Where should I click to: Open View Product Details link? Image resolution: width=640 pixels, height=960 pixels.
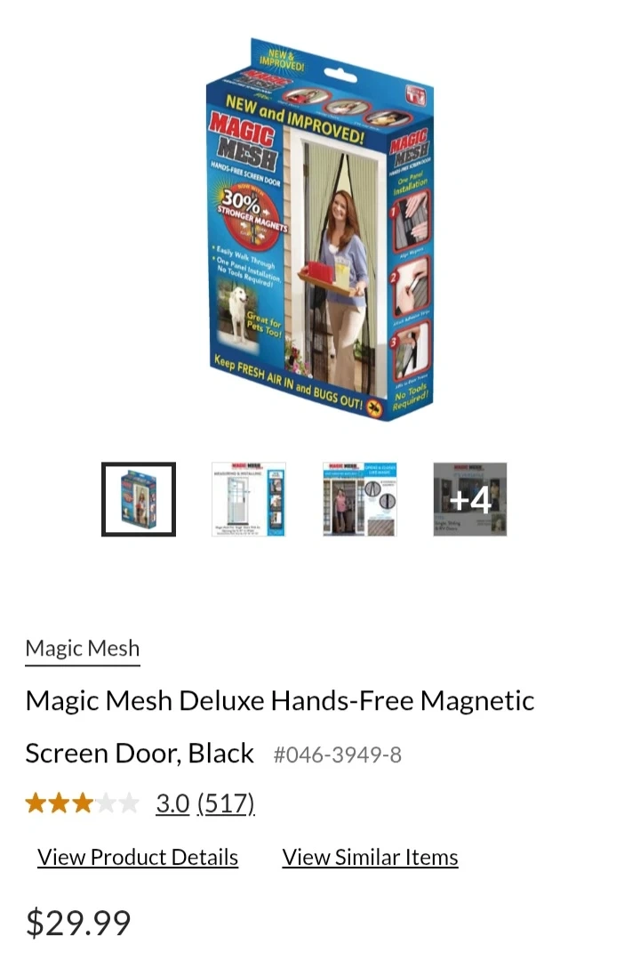[x=138, y=857]
